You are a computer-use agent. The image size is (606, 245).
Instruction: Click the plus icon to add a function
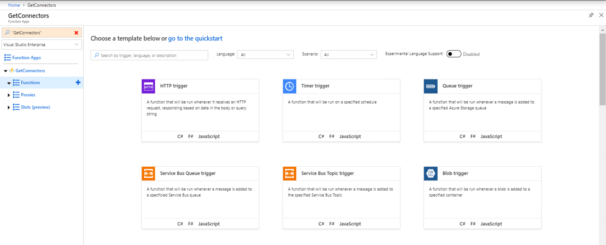pos(78,82)
